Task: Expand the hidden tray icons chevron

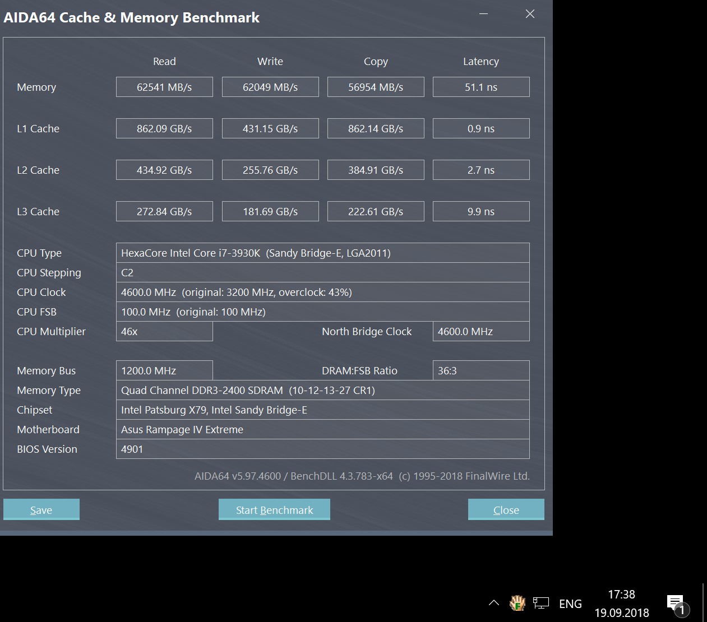Action: (493, 603)
